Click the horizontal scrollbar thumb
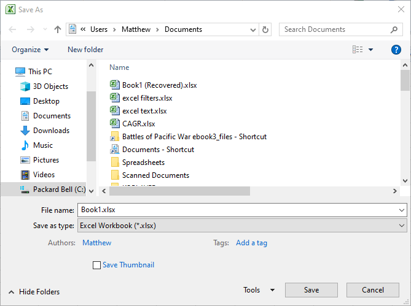Screen dimensions: 411x306 [179, 191]
